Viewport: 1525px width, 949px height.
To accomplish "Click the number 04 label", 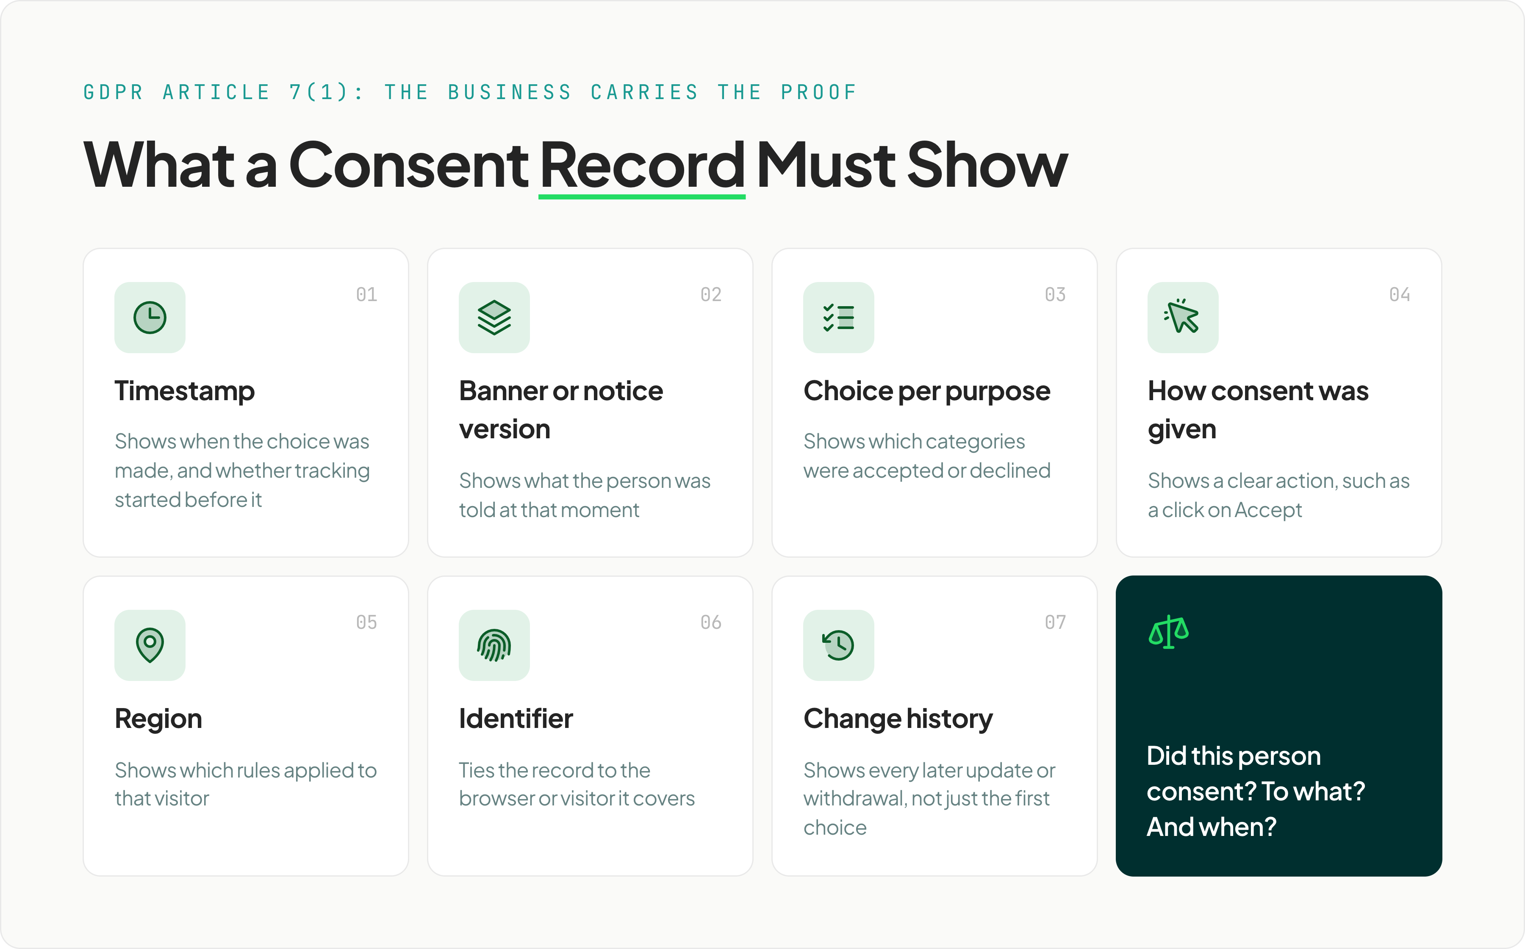I will coord(1400,294).
